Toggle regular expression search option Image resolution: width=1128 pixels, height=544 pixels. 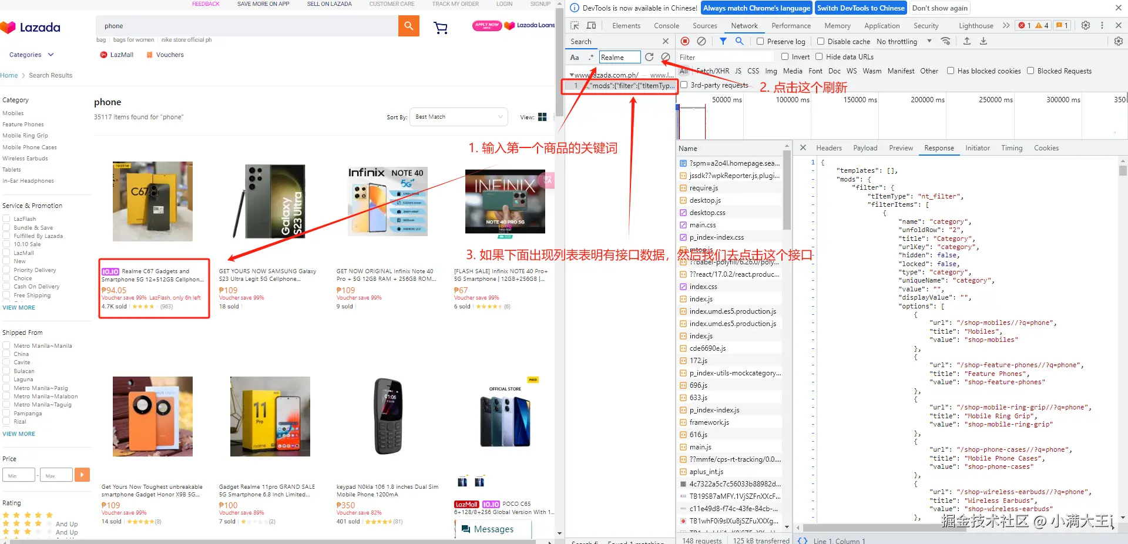click(591, 58)
